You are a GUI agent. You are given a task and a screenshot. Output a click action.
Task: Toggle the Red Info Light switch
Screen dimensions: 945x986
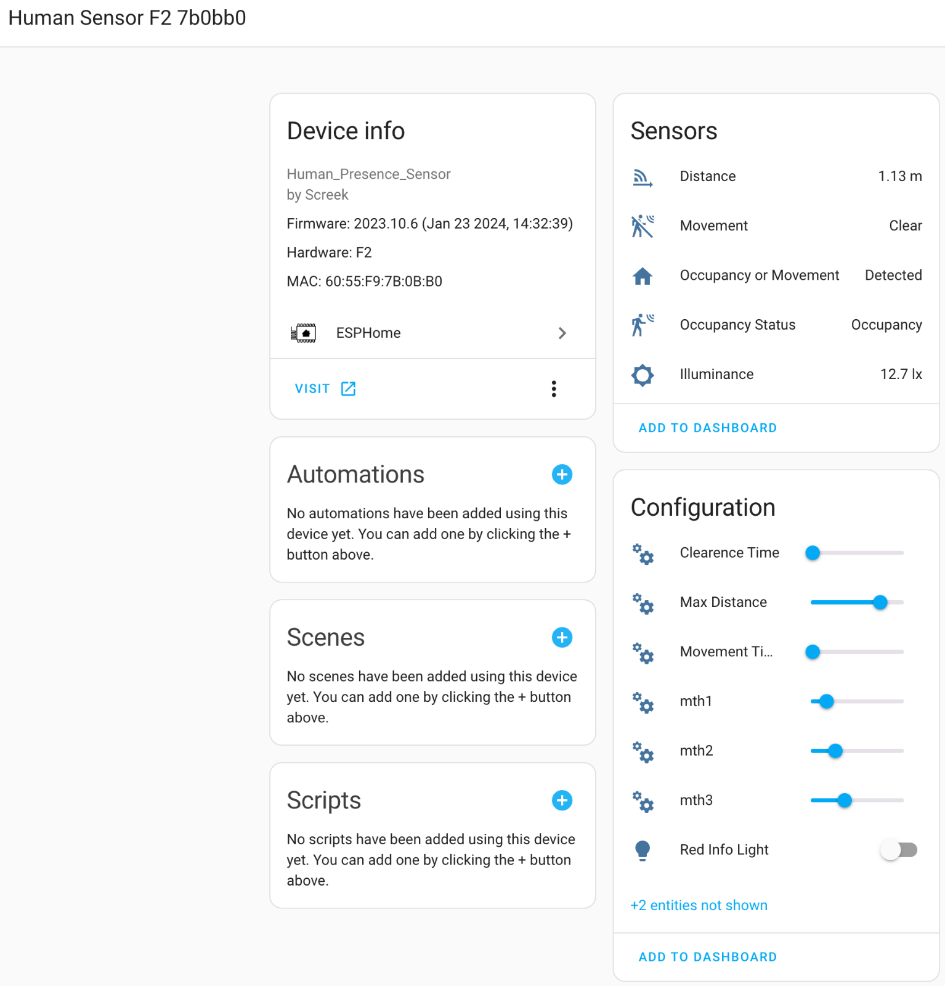899,850
